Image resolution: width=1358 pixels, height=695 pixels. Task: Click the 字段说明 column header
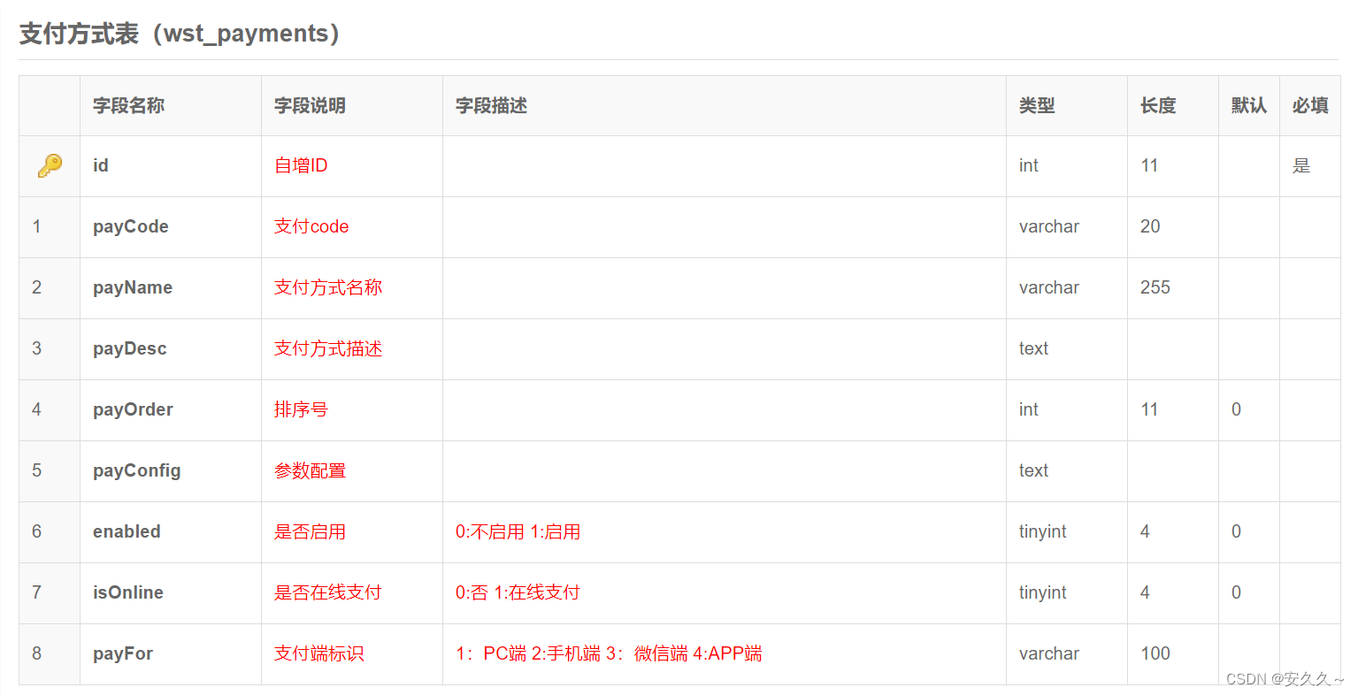tap(311, 105)
